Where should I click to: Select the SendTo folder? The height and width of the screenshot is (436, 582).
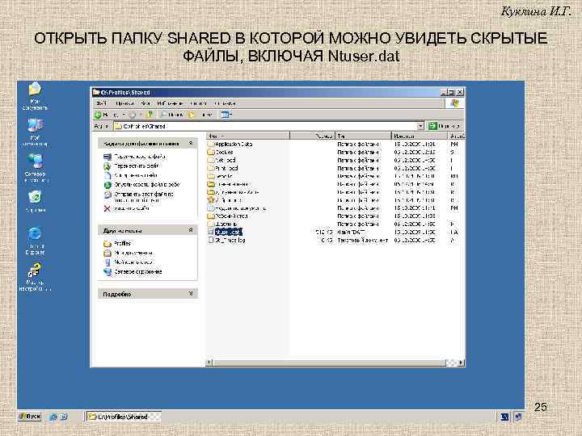220,176
